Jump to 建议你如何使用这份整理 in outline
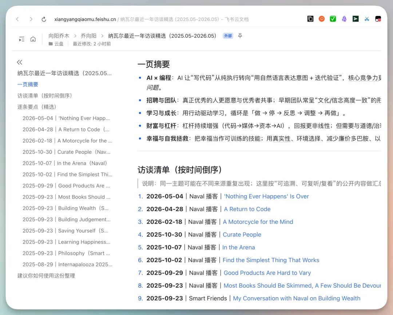The width and height of the screenshot is (393, 315). click(x=46, y=276)
